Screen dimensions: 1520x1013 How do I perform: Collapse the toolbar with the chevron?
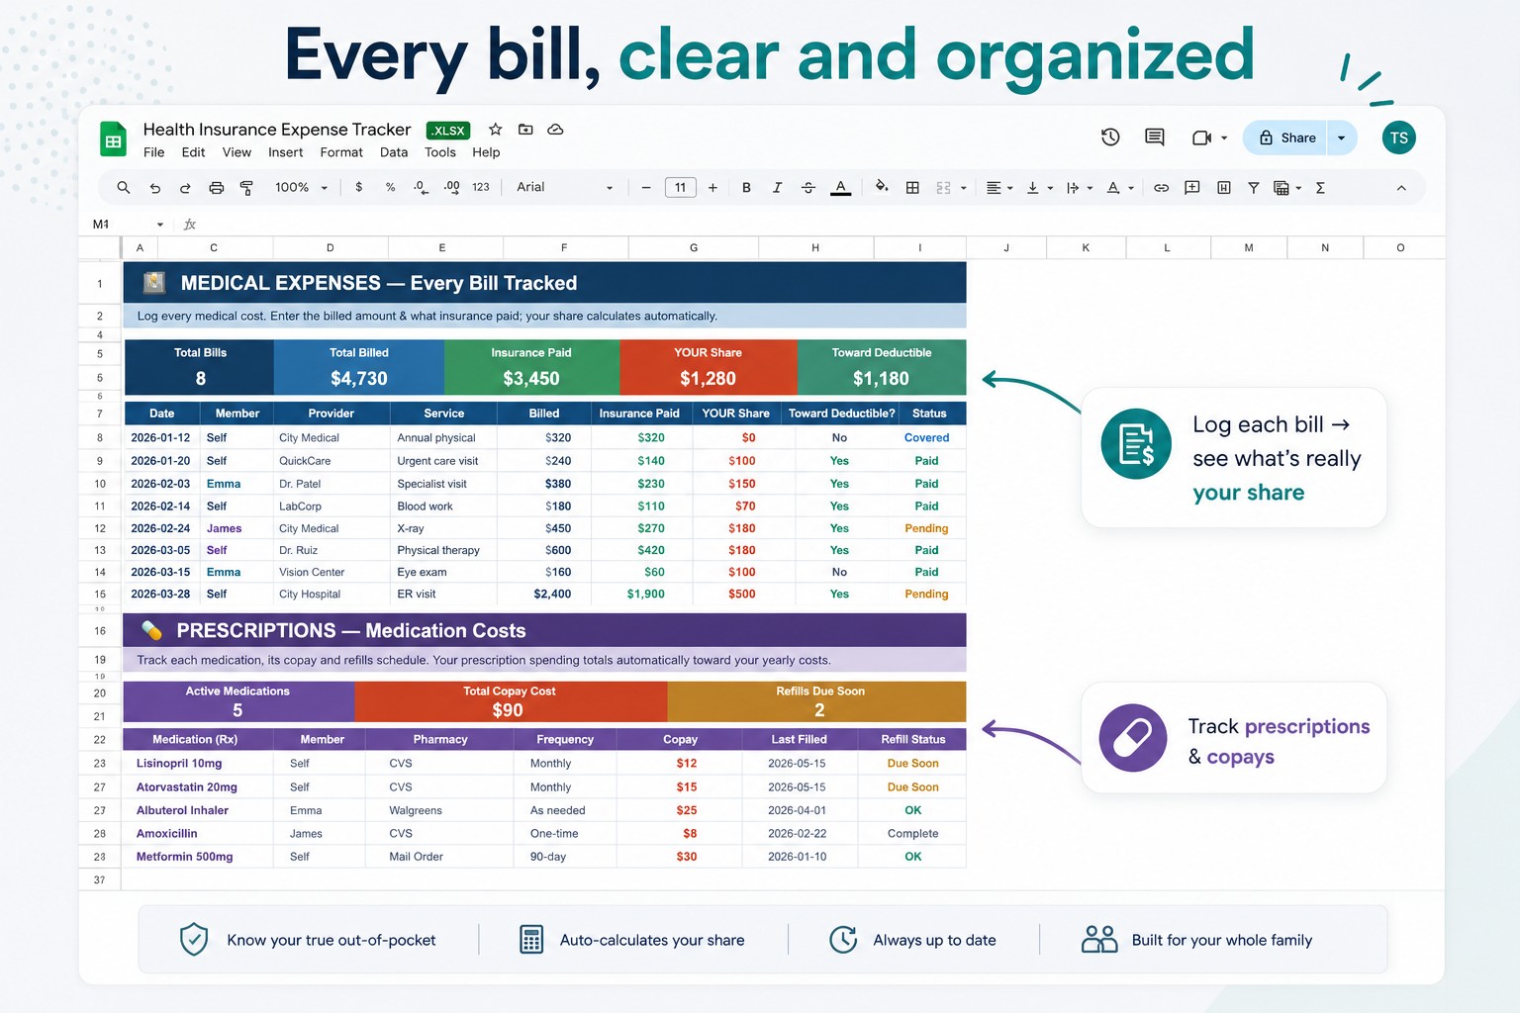pos(1401,187)
